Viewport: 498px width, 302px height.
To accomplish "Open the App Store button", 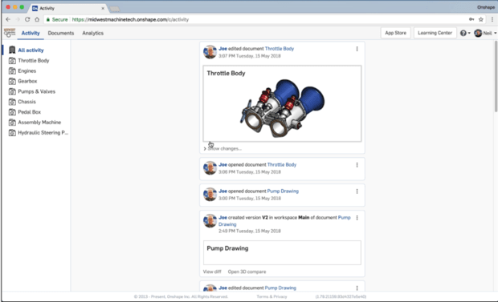I will point(395,33).
